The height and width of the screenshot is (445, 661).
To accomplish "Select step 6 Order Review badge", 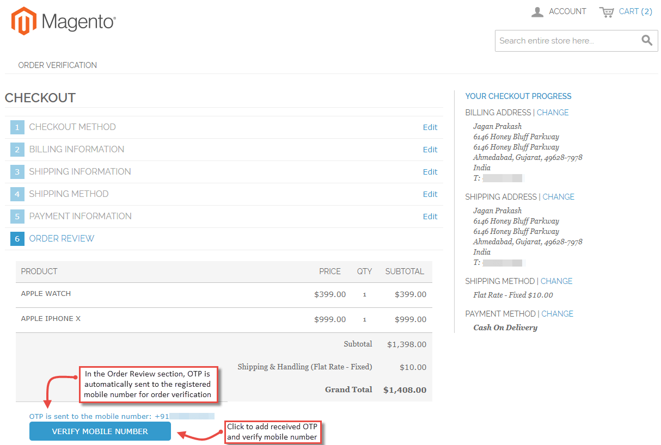I will click(17, 238).
